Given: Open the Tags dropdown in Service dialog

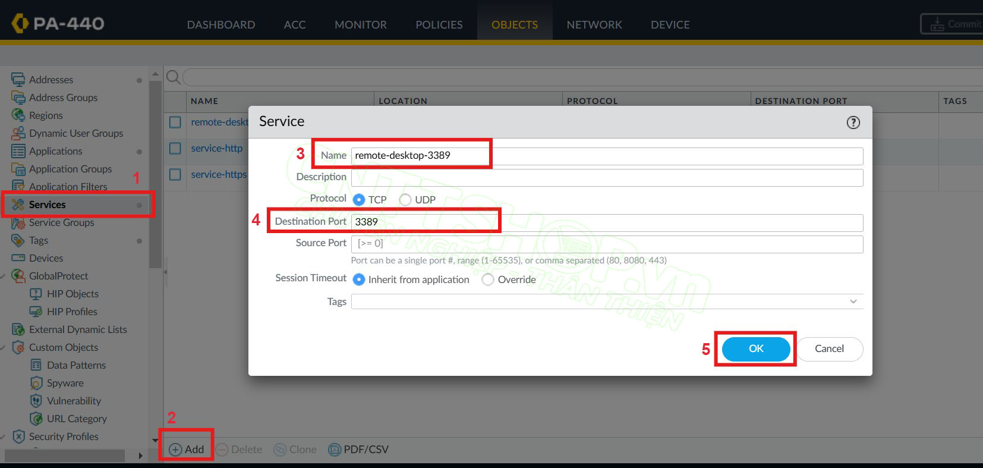Looking at the screenshot, I should [853, 301].
